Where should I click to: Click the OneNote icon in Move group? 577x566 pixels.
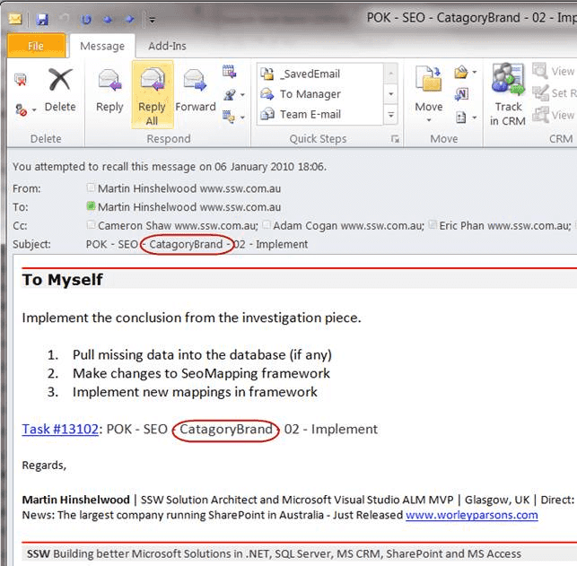click(x=461, y=94)
